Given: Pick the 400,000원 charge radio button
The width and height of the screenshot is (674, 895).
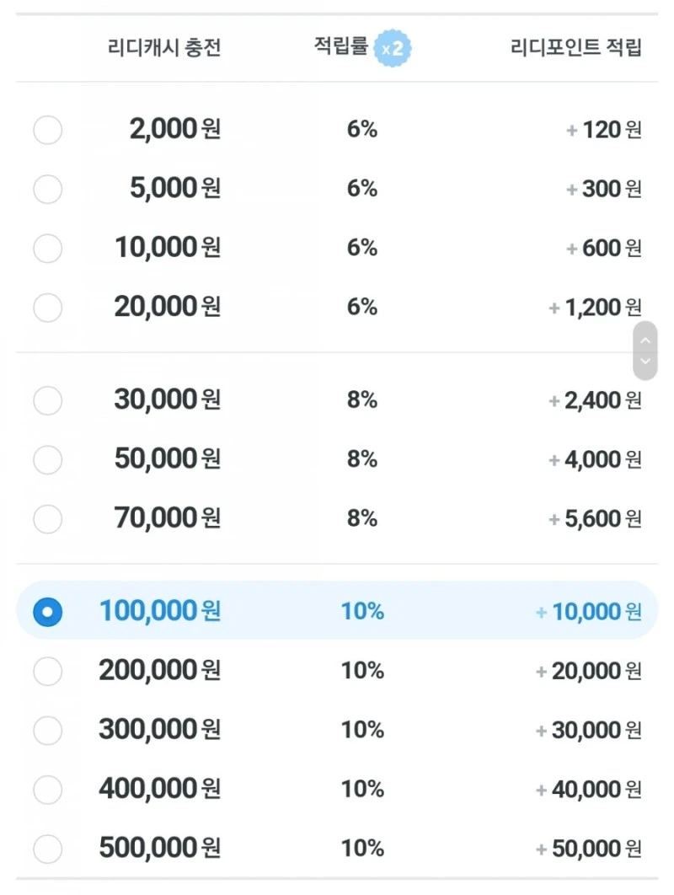Looking at the screenshot, I should (x=47, y=789).
